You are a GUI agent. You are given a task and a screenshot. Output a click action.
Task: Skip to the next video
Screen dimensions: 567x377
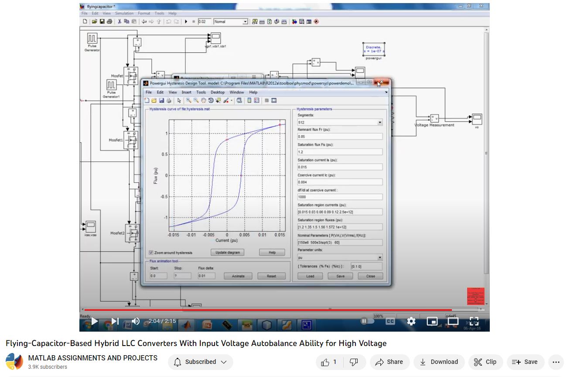[115, 321]
